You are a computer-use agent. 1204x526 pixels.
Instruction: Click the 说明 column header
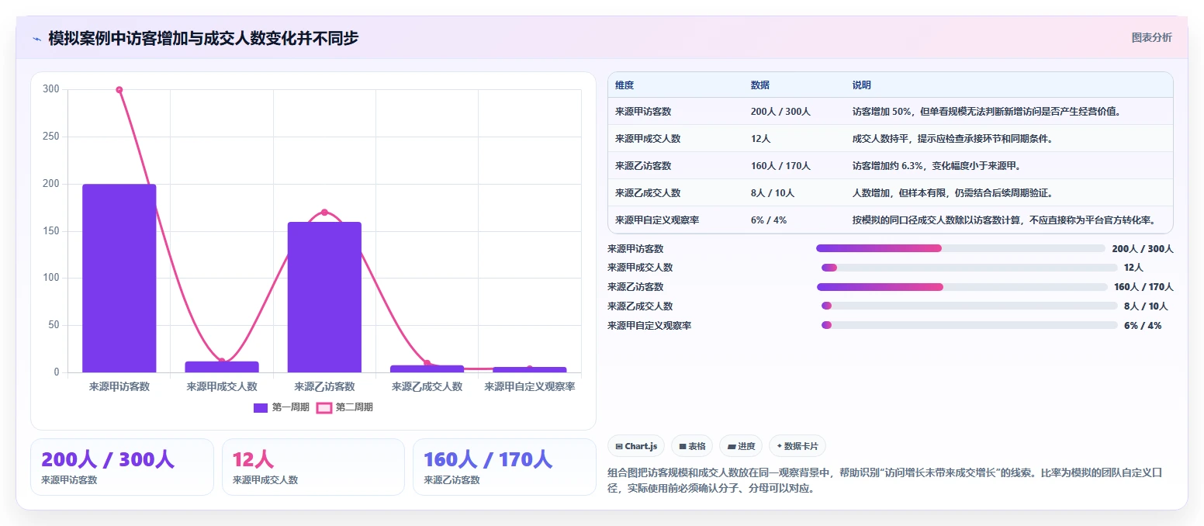click(862, 85)
